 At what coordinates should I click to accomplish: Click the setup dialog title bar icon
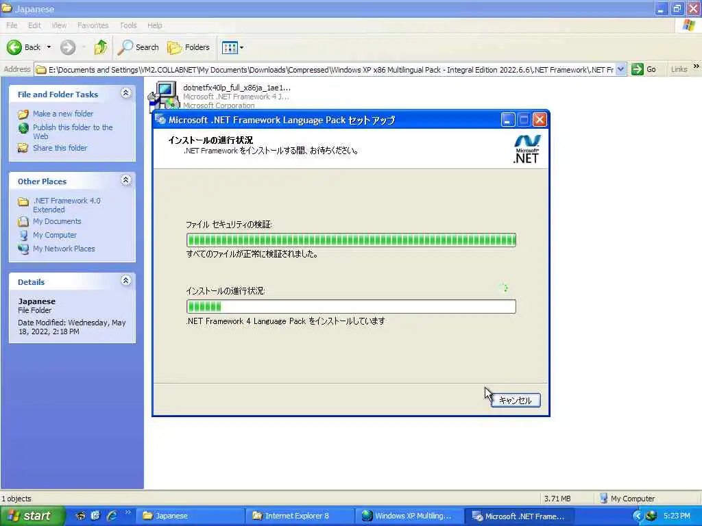[160, 120]
